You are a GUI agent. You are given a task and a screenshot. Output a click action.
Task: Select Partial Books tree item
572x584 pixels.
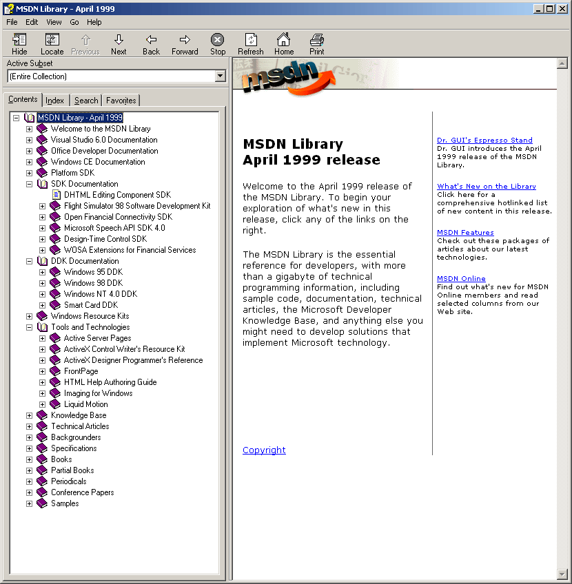coord(72,470)
